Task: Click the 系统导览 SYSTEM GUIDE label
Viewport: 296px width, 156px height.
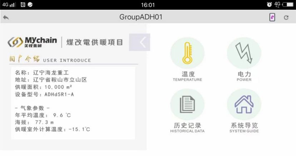Action: [x=244, y=128]
